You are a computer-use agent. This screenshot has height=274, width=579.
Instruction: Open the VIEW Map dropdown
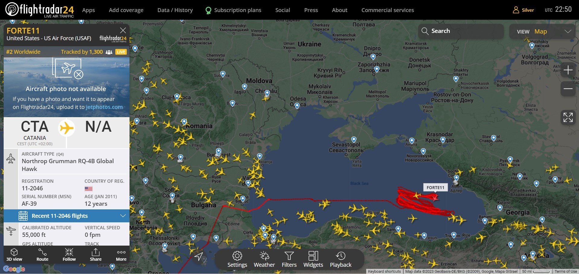pyautogui.click(x=542, y=31)
